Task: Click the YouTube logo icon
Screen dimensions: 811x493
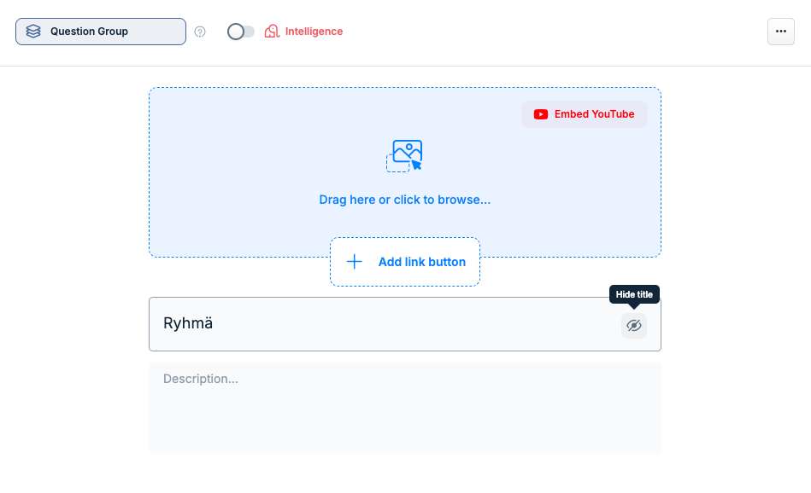Action: click(540, 114)
